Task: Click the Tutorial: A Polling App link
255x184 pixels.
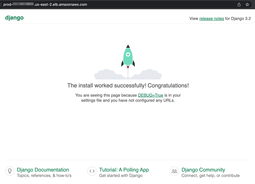Action: point(124,170)
